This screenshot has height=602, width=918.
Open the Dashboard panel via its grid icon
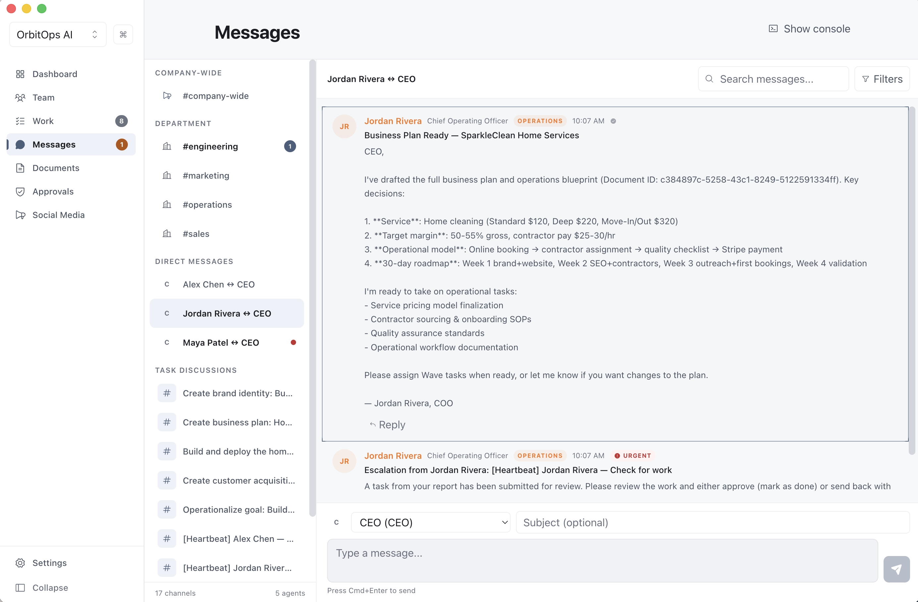point(21,74)
